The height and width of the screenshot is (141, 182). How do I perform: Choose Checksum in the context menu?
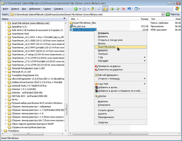[120, 54]
